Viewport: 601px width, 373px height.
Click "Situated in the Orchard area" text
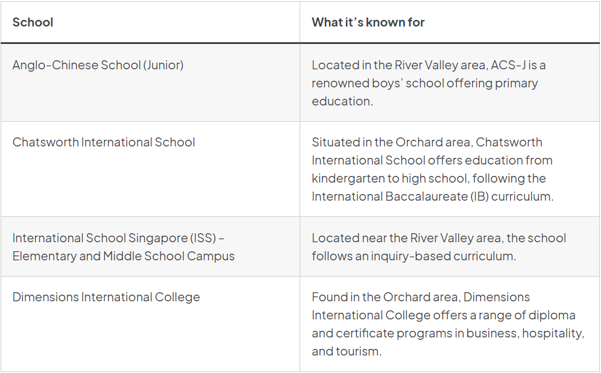coord(388,142)
